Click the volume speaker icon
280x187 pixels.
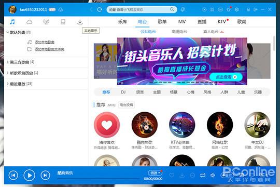[213, 175]
